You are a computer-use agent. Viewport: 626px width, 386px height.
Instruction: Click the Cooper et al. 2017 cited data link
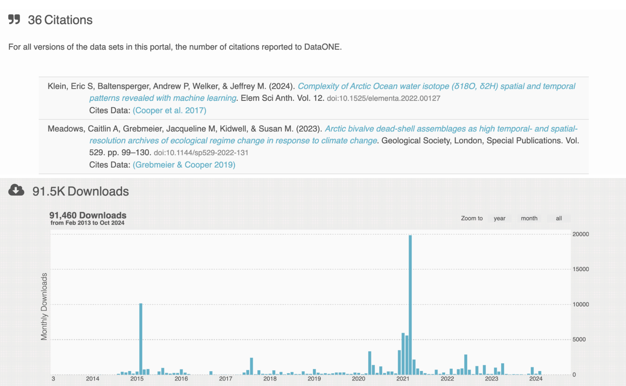(169, 110)
